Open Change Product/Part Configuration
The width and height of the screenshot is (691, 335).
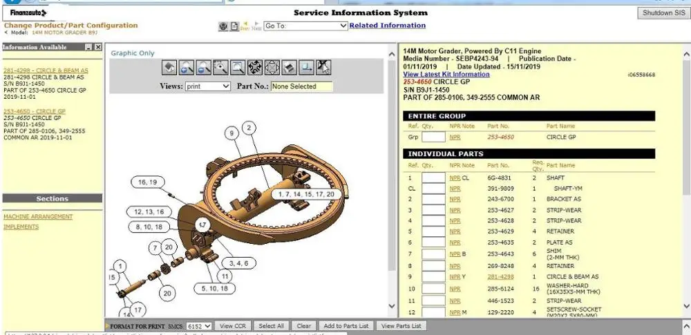pyautogui.click(x=71, y=25)
